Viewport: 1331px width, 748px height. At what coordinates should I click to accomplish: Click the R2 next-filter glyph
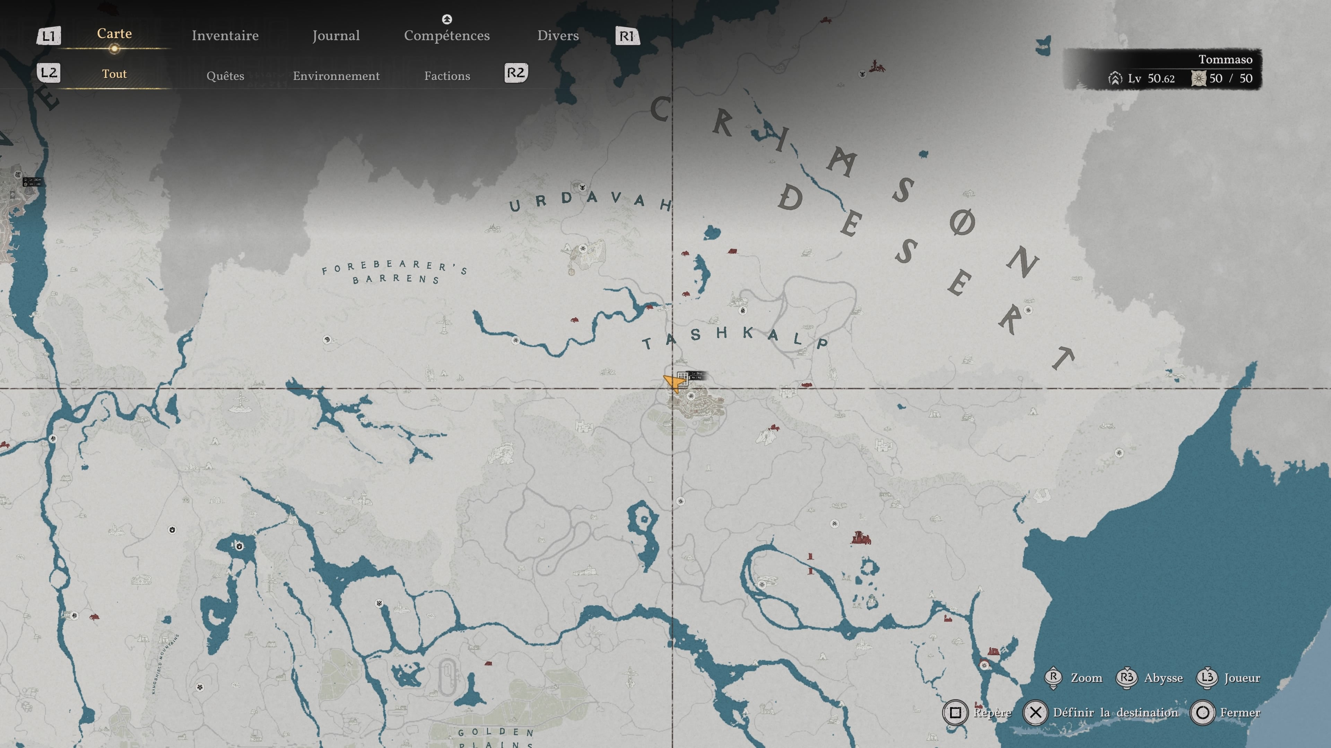(x=516, y=73)
